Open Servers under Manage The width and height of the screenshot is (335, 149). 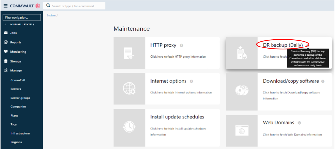pos(16,89)
